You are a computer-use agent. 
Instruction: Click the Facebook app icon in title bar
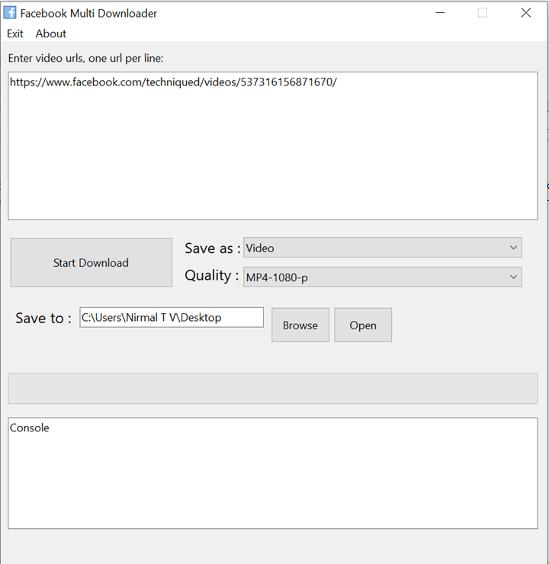tap(10, 13)
